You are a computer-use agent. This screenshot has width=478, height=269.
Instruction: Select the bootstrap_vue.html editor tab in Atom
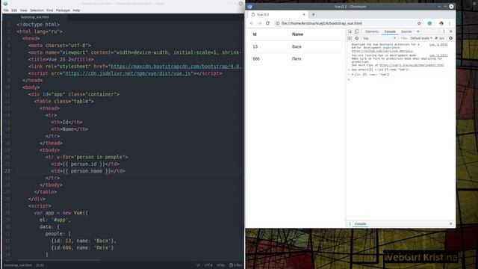(x=35, y=17)
